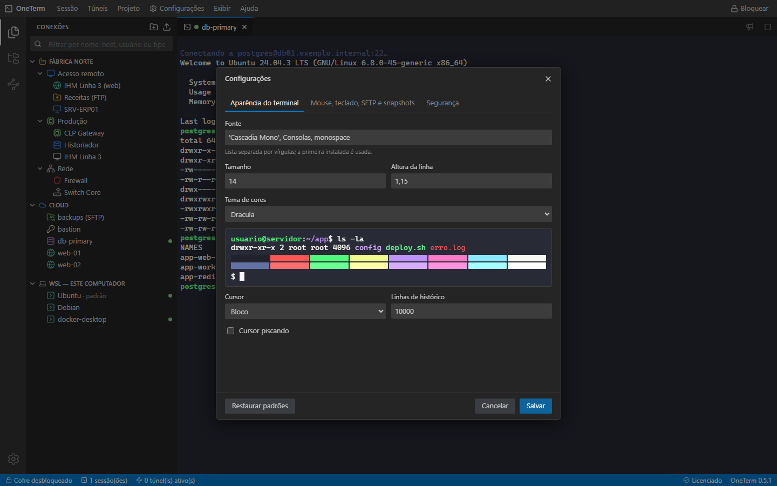Click Restaurar padrões button
The width and height of the screenshot is (777, 486).
[x=260, y=406]
